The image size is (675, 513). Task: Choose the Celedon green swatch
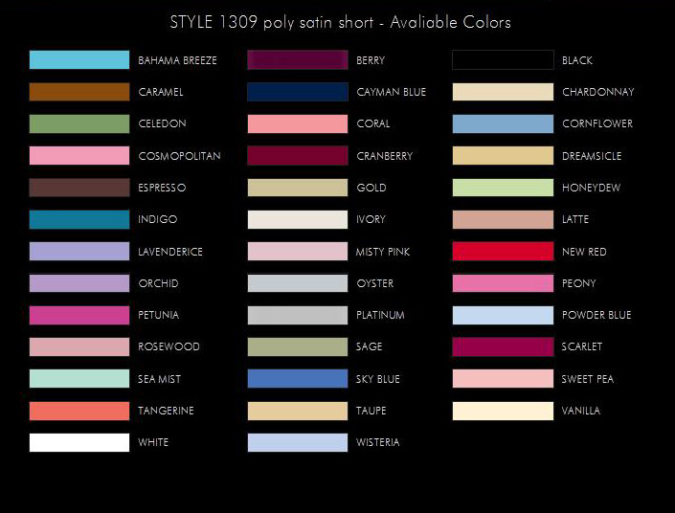[79, 123]
